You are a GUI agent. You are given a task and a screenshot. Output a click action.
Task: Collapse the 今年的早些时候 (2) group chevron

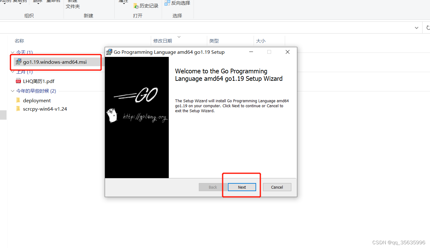(12, 91)
